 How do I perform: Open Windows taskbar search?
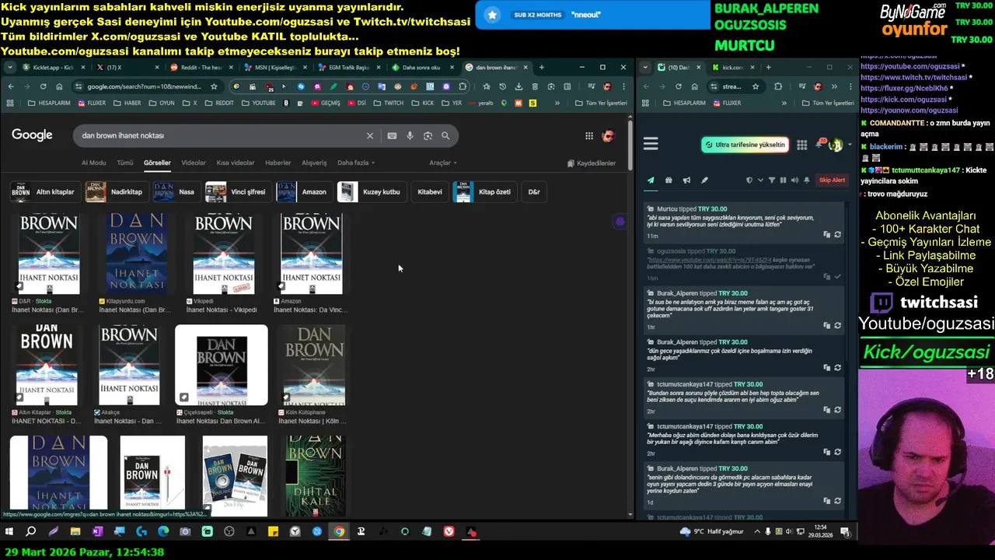pos(31,531)
